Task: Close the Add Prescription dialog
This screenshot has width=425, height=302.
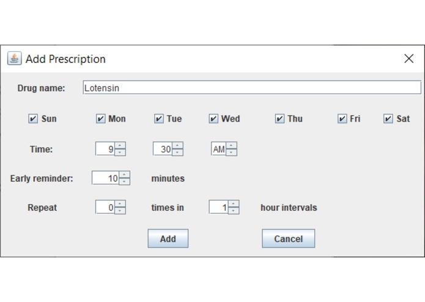Action: pos(408,59)
